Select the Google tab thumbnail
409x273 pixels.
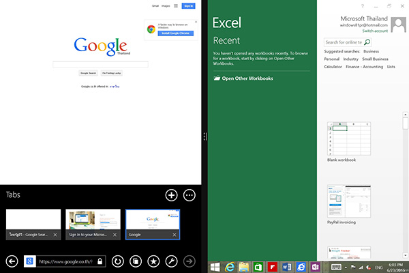[153, 221]
